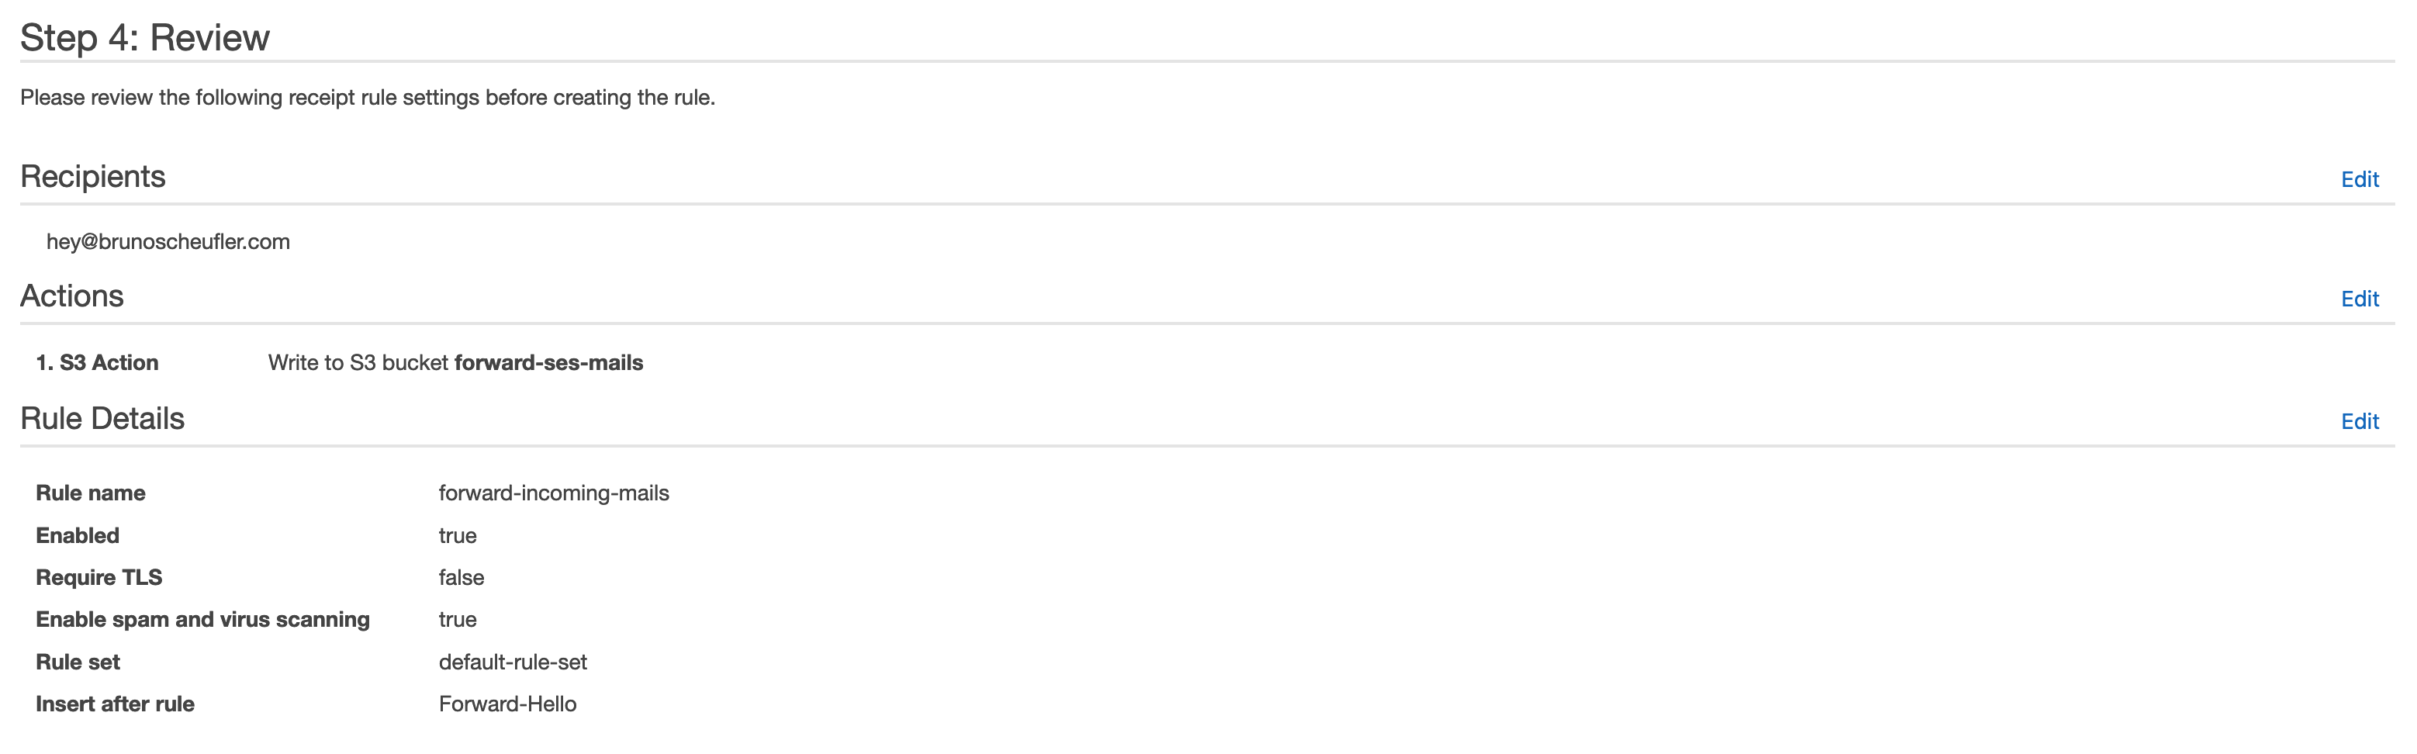
Task: Click the spam and virus scanning value
Action: coord(458,620)
